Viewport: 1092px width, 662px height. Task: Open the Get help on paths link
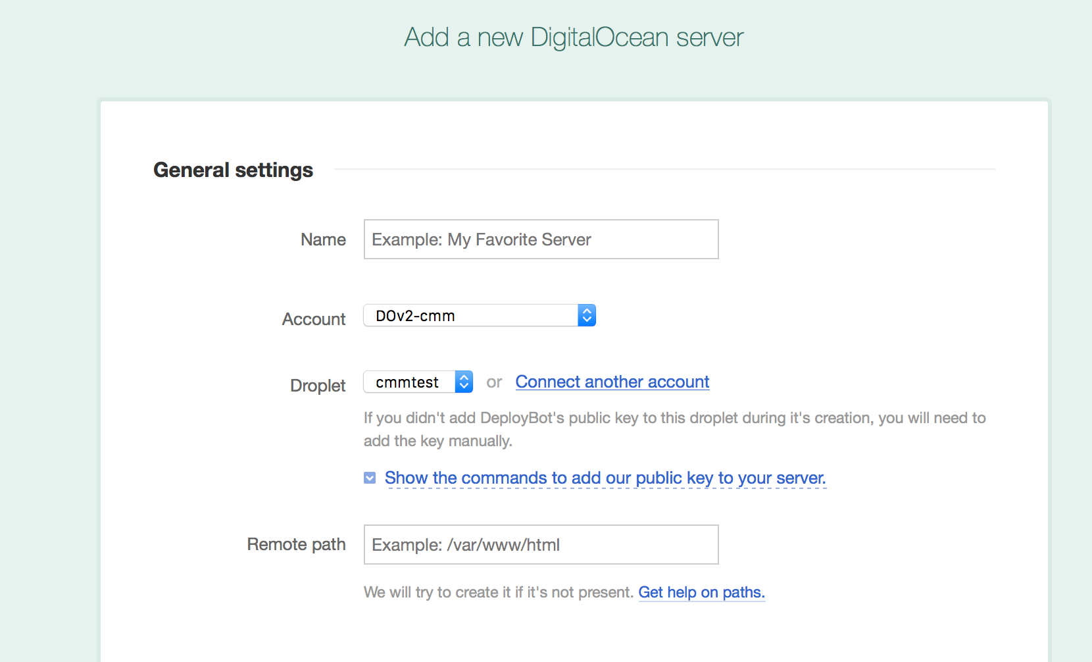tap(702, 592)
